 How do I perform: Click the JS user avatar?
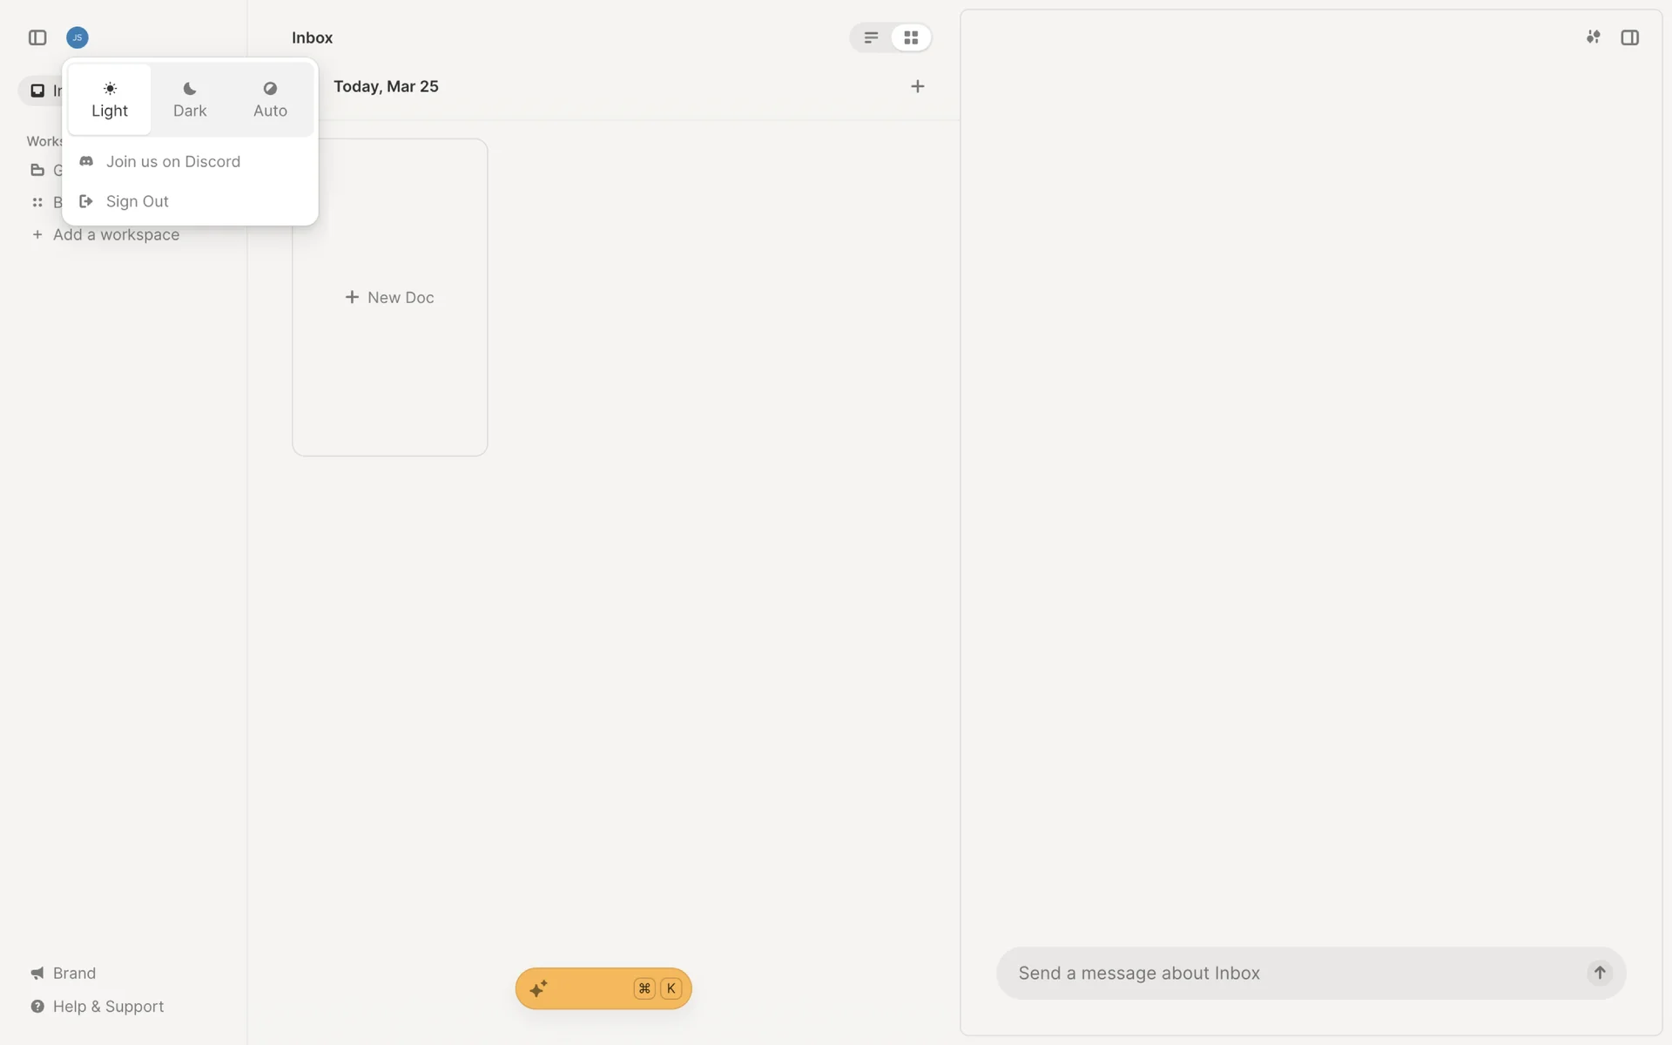[78, 37]
